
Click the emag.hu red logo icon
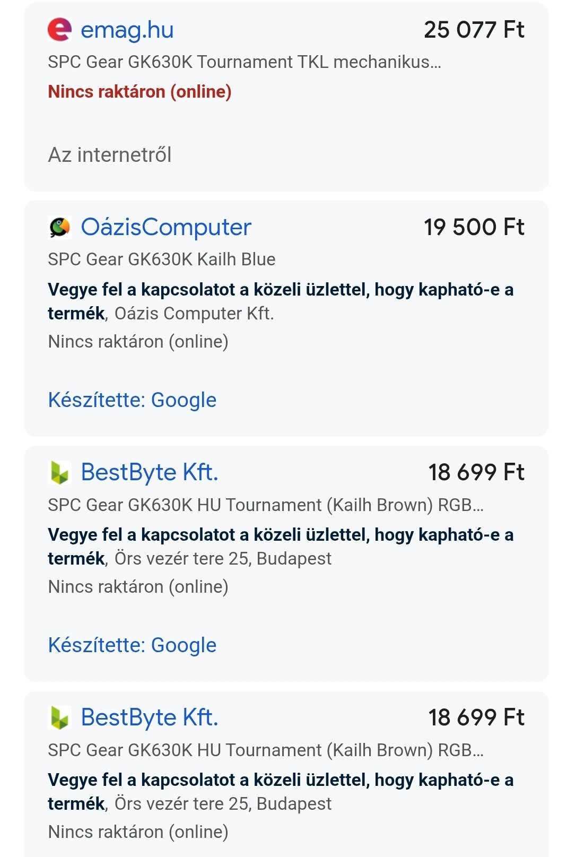59,29
